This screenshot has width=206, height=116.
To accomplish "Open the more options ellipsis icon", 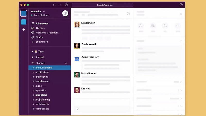I will point(178,26).
